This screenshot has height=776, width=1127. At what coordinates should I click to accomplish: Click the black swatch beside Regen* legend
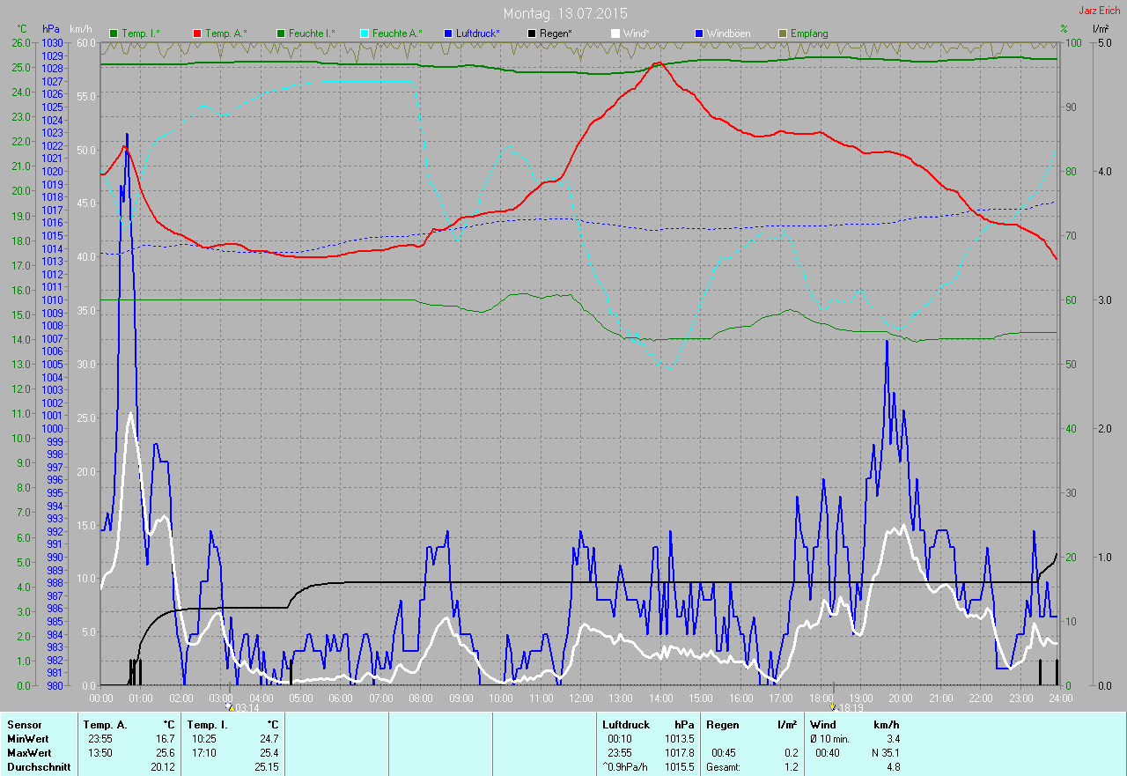point(532,33)
